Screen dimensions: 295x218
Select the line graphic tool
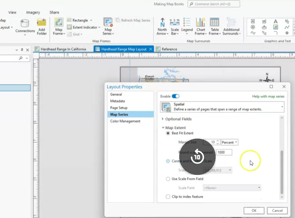[x=287, y=27]
